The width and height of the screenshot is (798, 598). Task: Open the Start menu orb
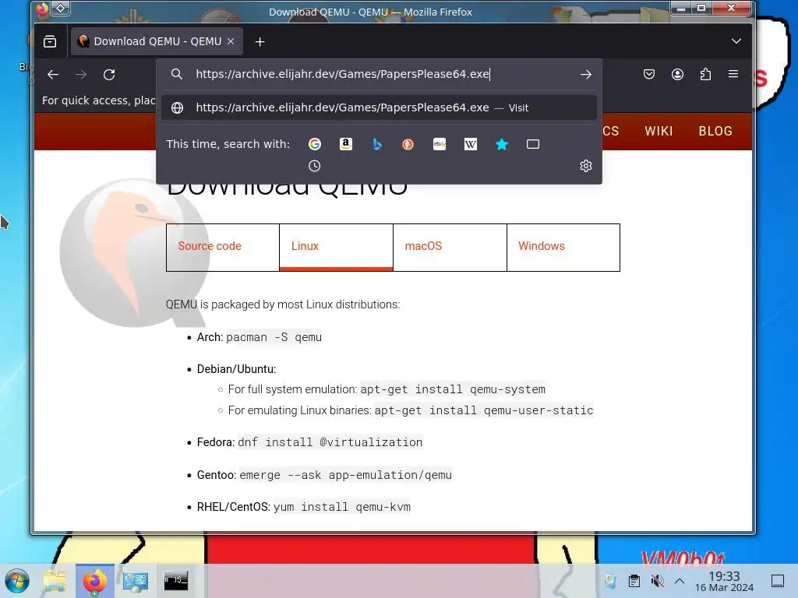(17, 581)
